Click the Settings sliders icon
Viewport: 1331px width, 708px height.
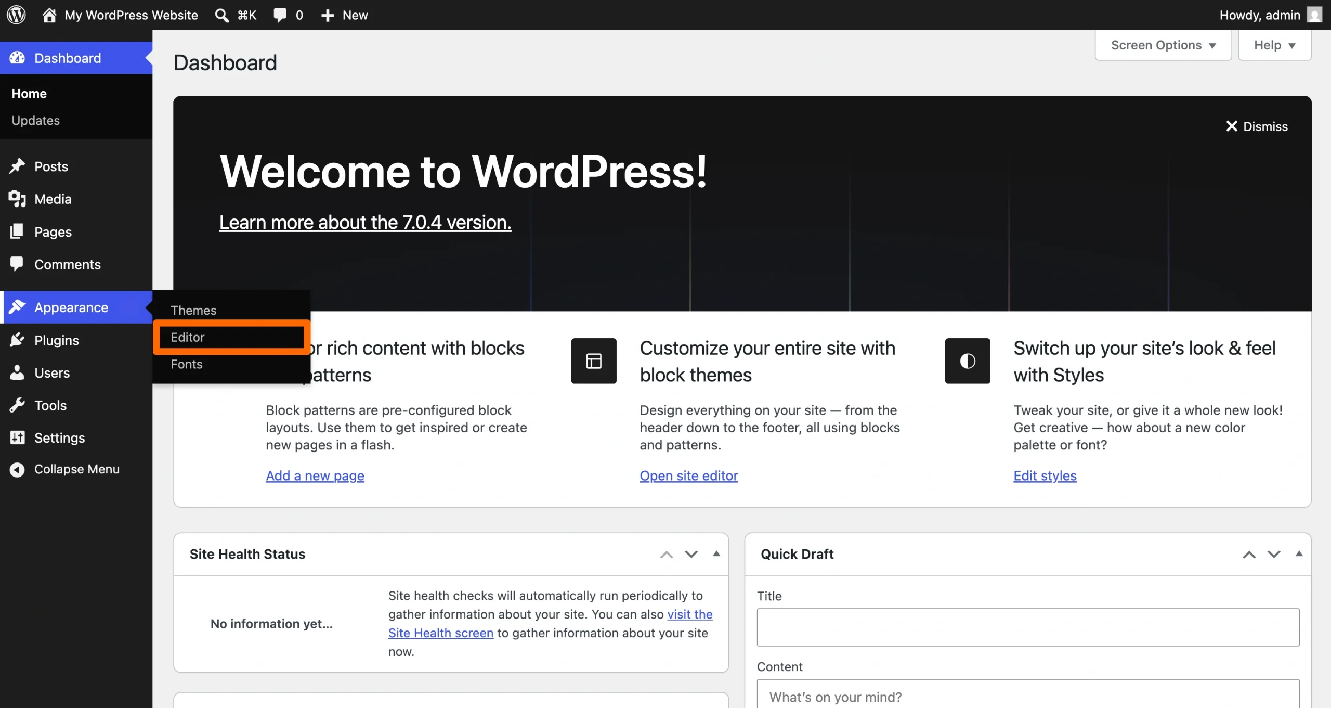pyautogui.click(x=17, y=437)
